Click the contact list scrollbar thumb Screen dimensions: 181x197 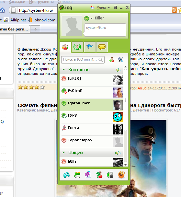(x=125, y=100)
